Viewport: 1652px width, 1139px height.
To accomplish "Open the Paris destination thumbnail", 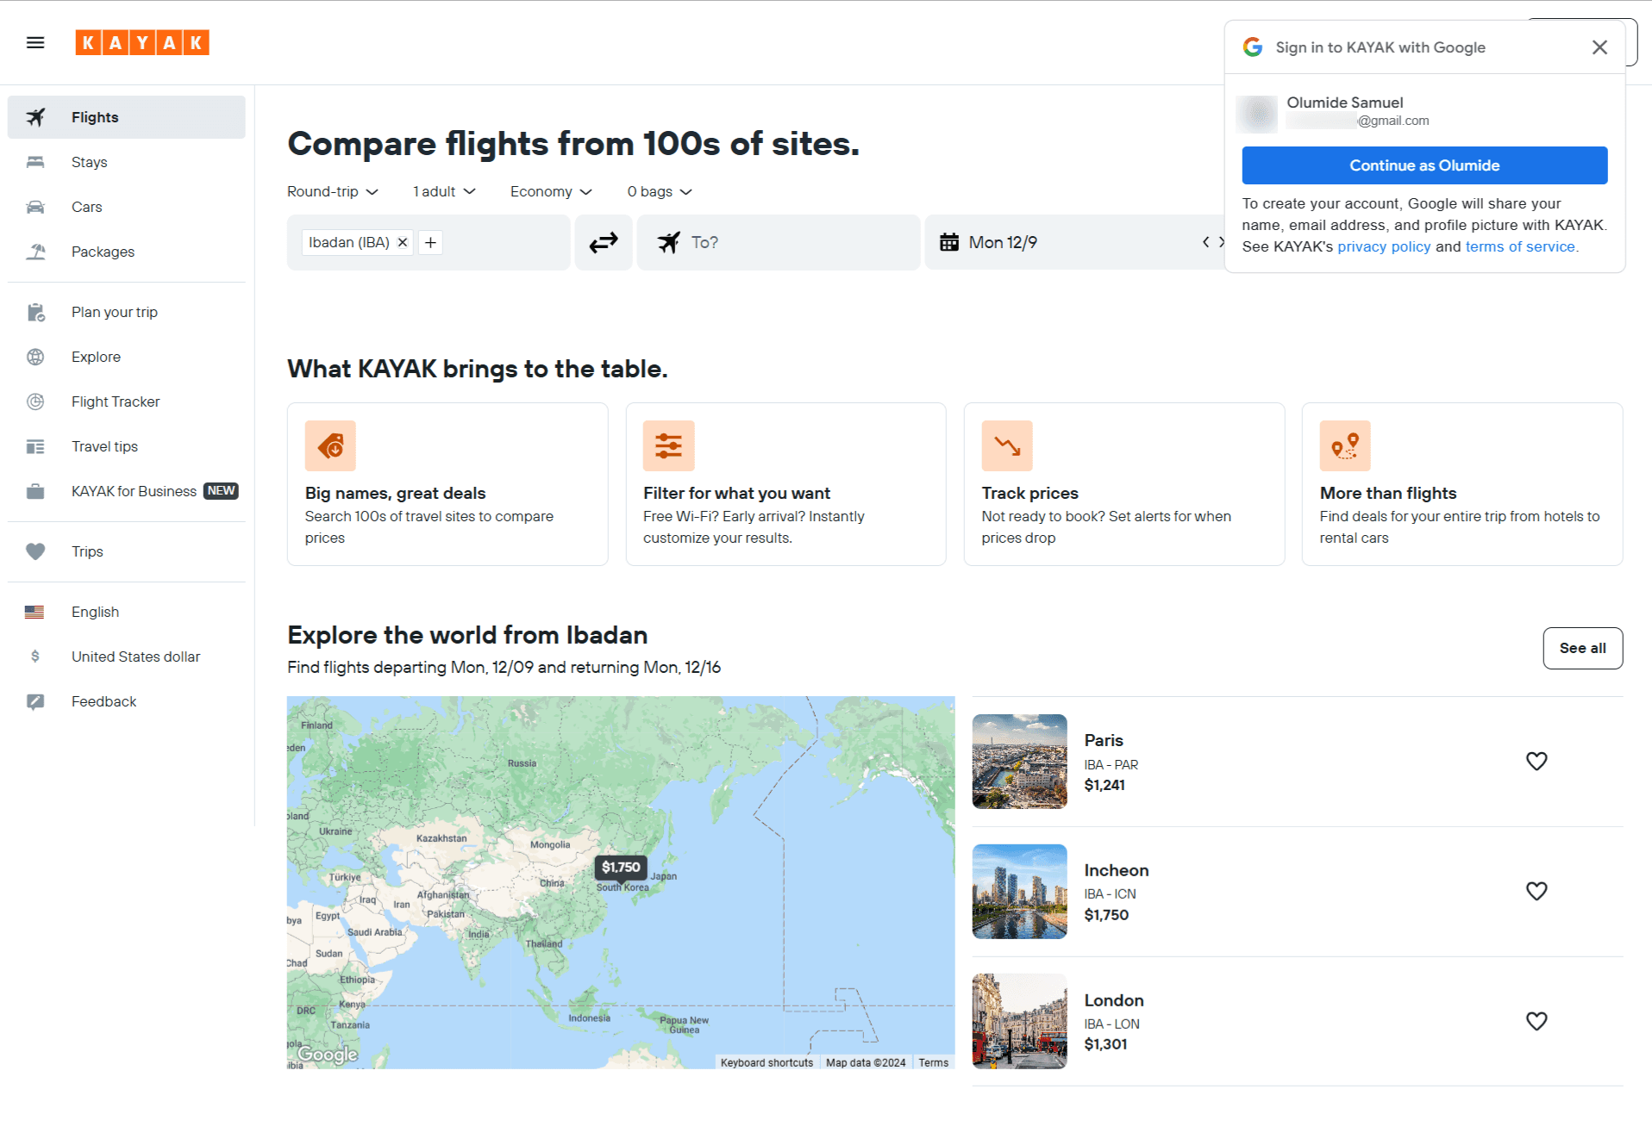I will click(1019, 762).
